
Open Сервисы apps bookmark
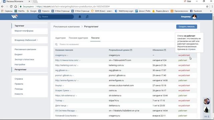7,11
